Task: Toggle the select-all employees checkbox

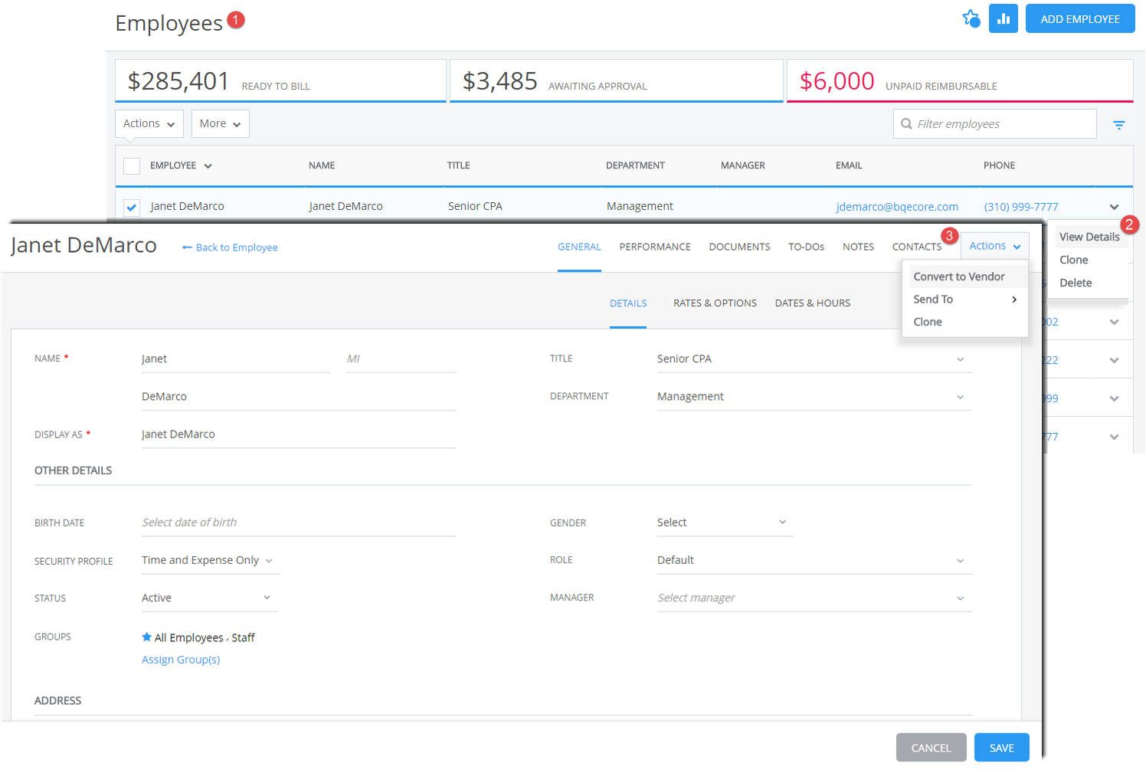Action: pyautogui.click(x=132, y=165)
